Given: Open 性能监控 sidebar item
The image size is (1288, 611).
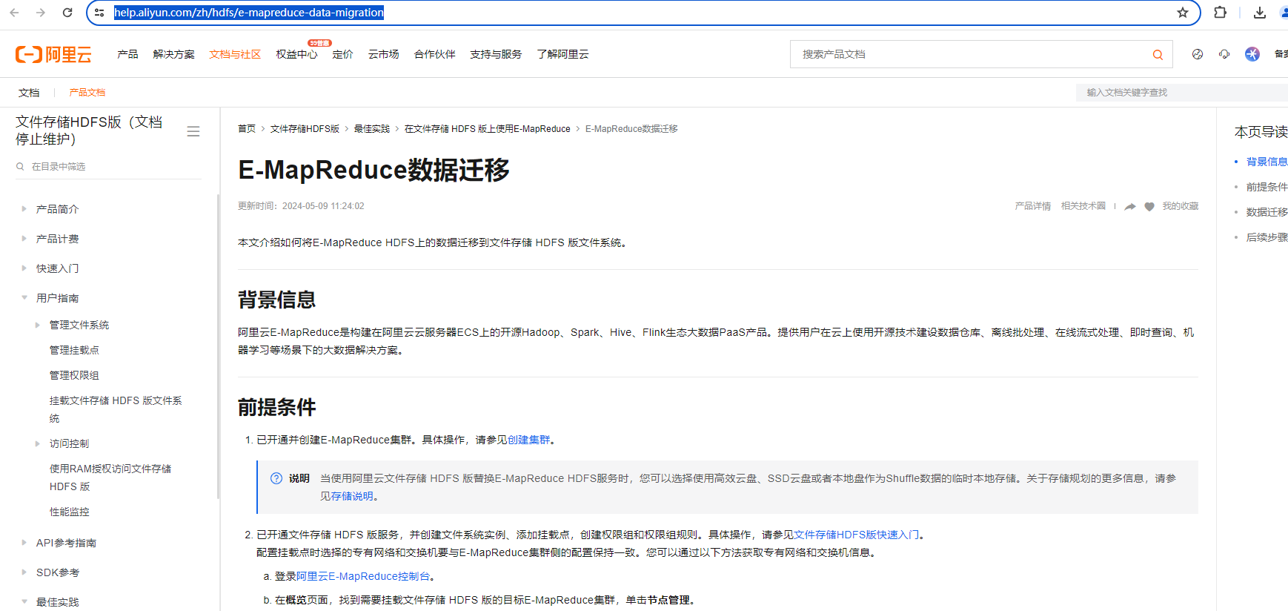Looking at the screenshot, I should (69, 512).
